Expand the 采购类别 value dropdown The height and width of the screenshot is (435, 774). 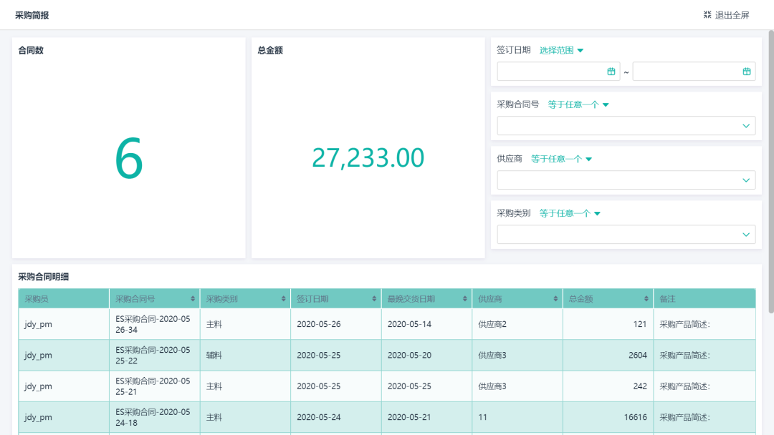(626, 234)
